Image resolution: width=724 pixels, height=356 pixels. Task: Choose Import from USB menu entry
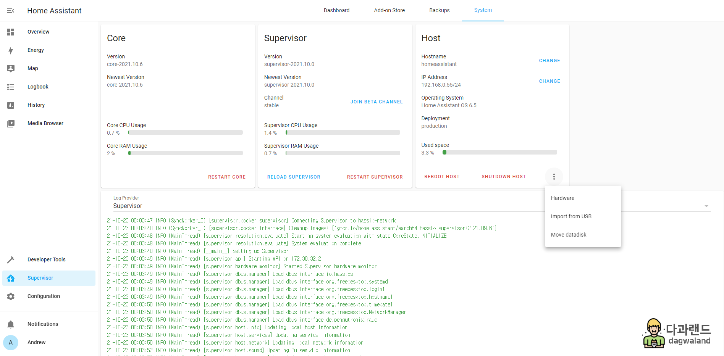pyautogui.click(x=583, y=216)
